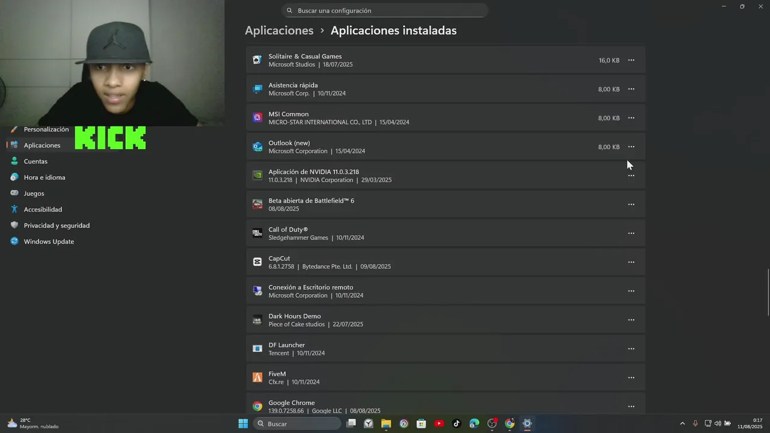Open Task View from the taskbar

click(351, 424)
